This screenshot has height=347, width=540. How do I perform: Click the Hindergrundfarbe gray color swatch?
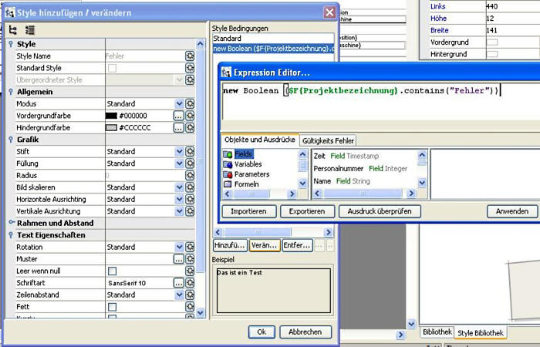point(111,128)
